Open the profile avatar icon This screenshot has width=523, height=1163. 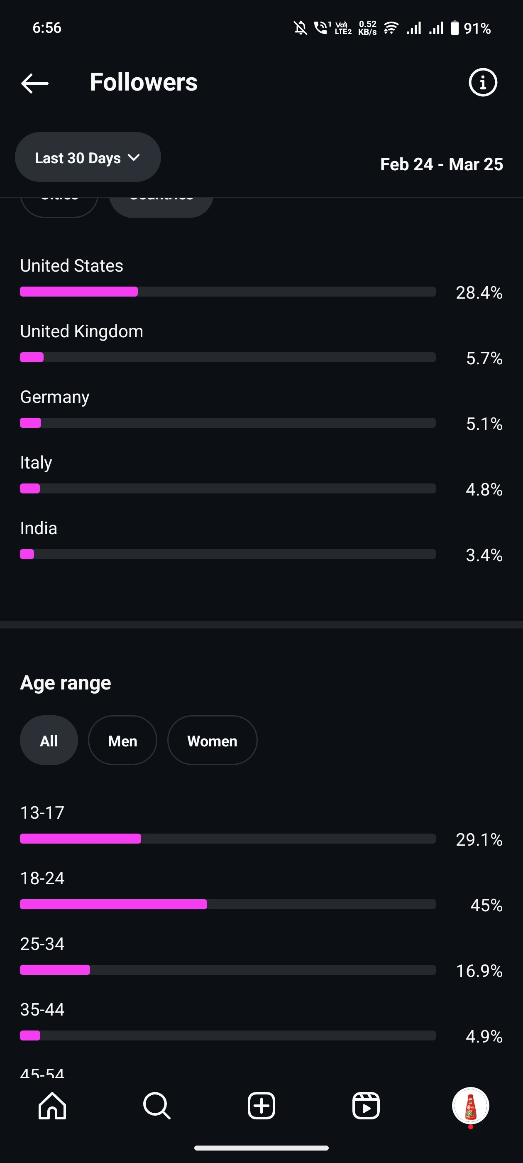coord(471,1106)
